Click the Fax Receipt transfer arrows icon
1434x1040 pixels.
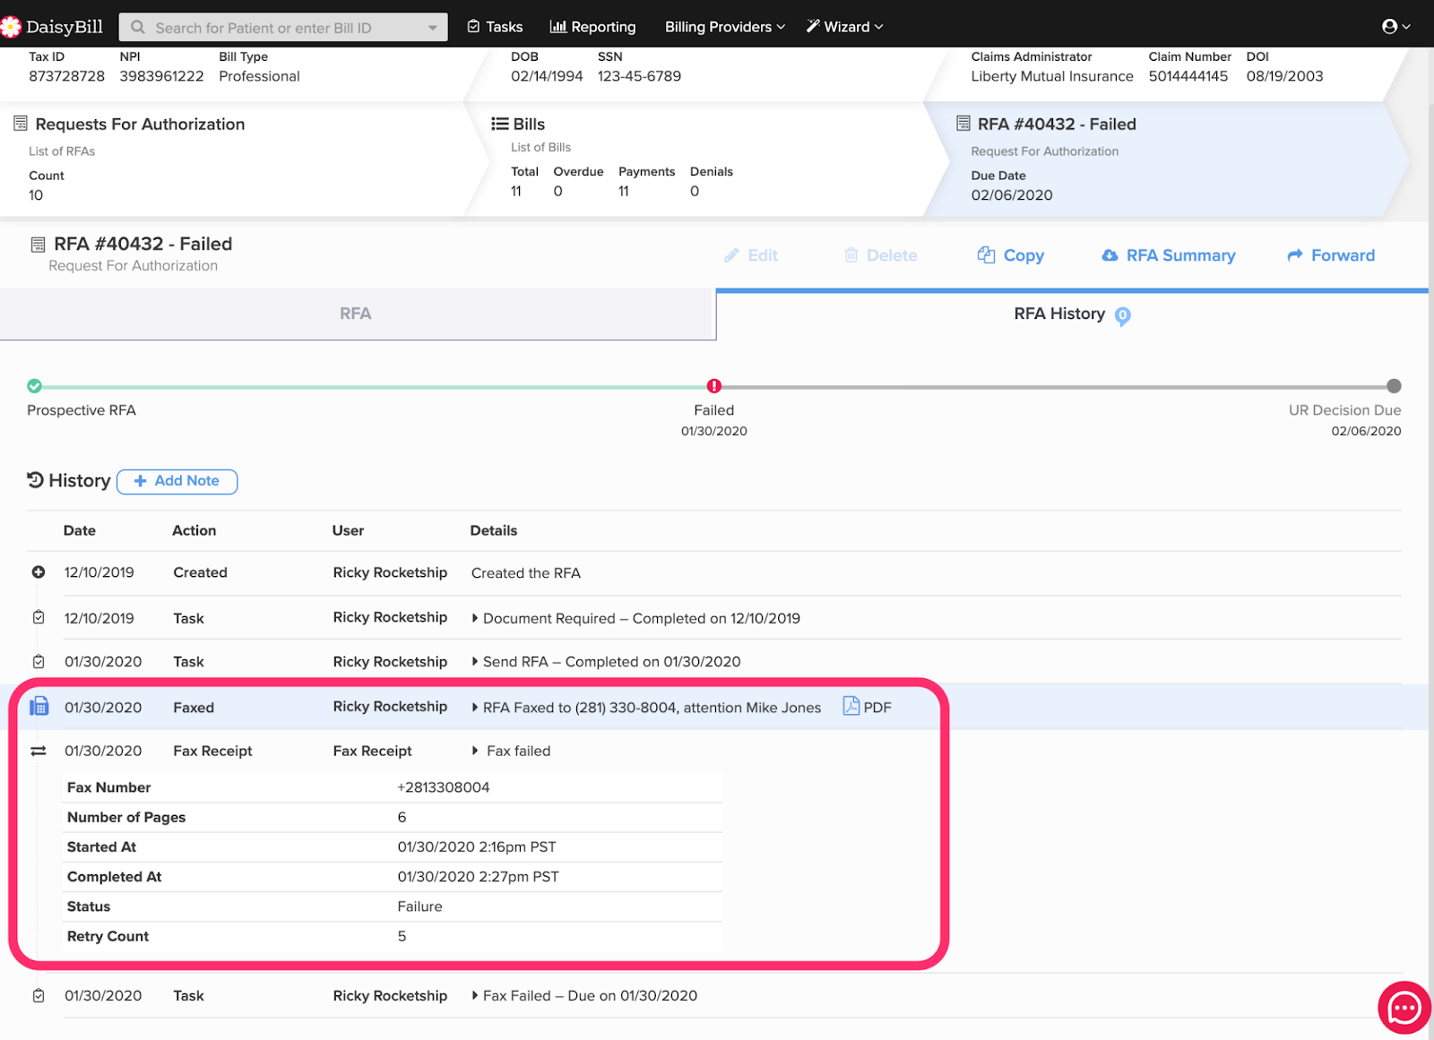39,751
